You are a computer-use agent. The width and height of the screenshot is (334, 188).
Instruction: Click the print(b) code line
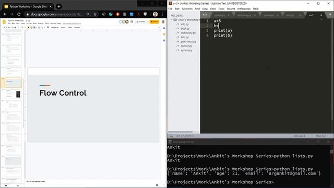click(223, 36)
